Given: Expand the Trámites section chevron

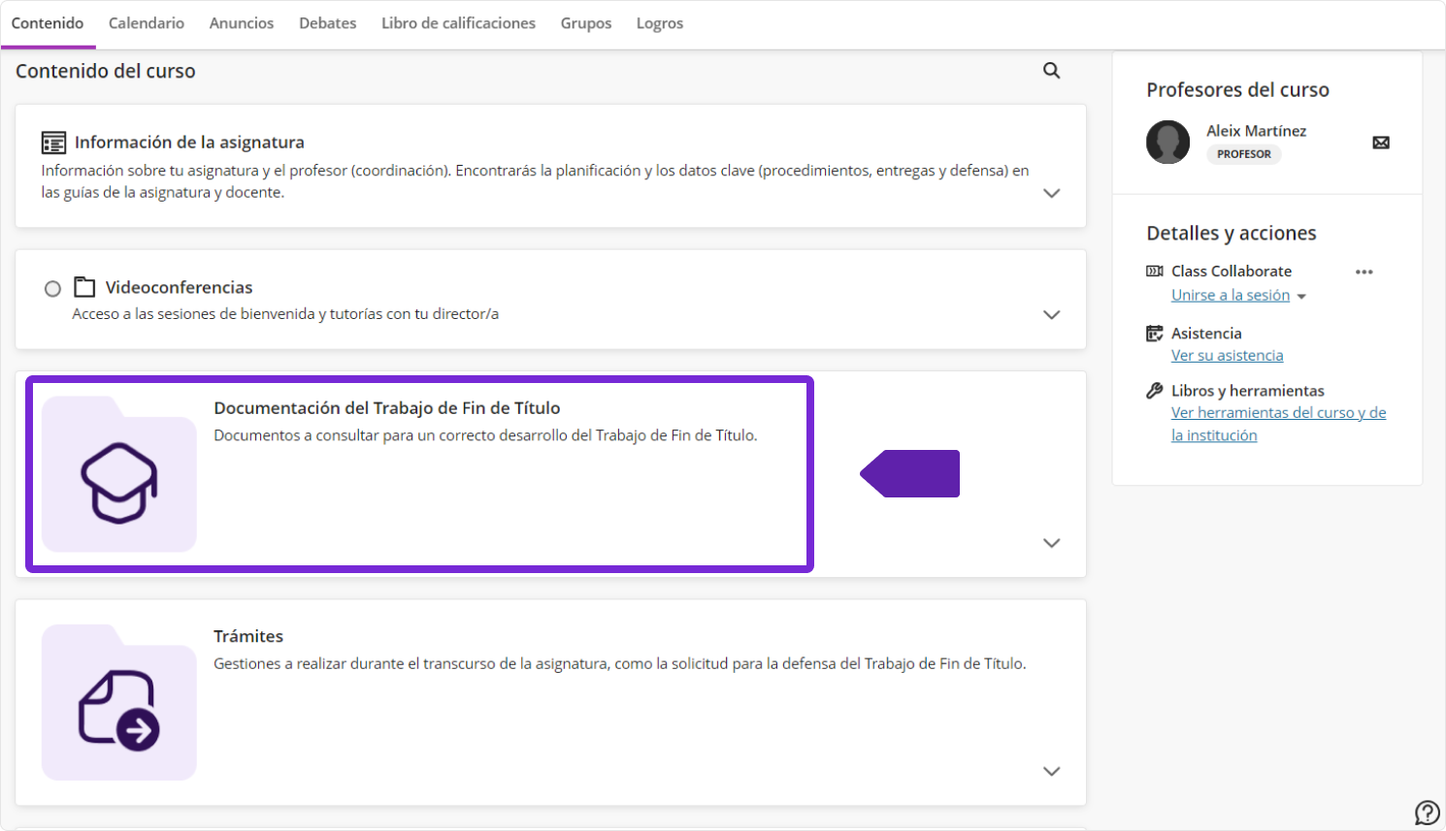Looking at the screenshot, I should point(1051,771).
